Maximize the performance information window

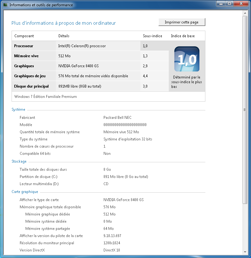(229, 4)
